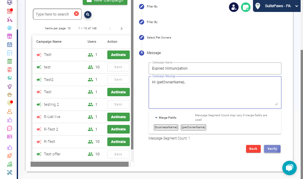Open the magenta storefront sidebar icon
303x179 pixels.
10,36
